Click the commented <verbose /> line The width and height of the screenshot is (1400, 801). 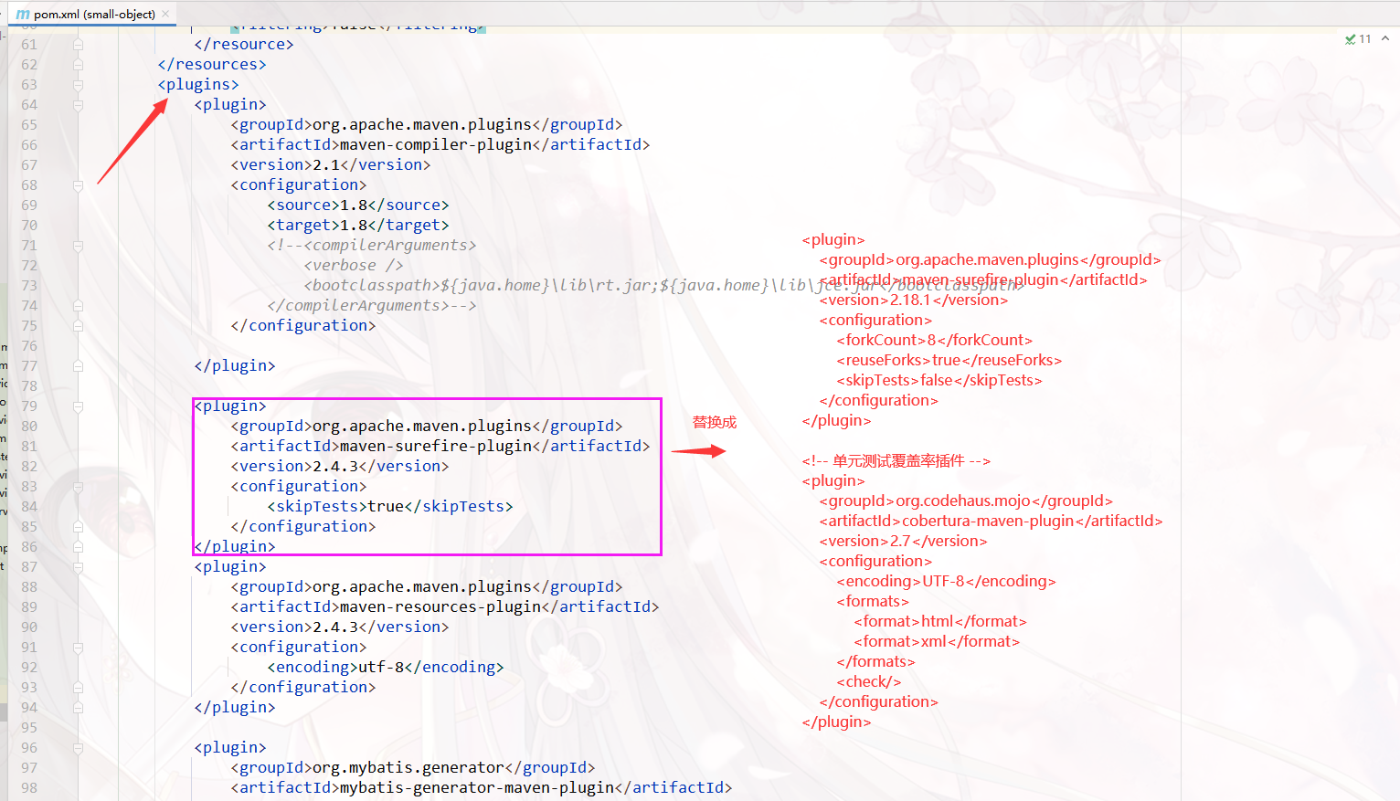[354, 265]
